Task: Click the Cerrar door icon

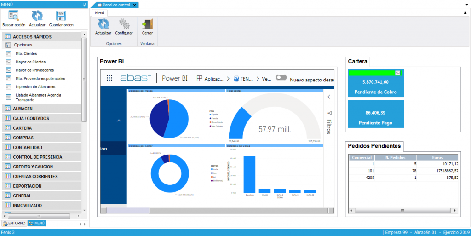Action: click(147, 24)
